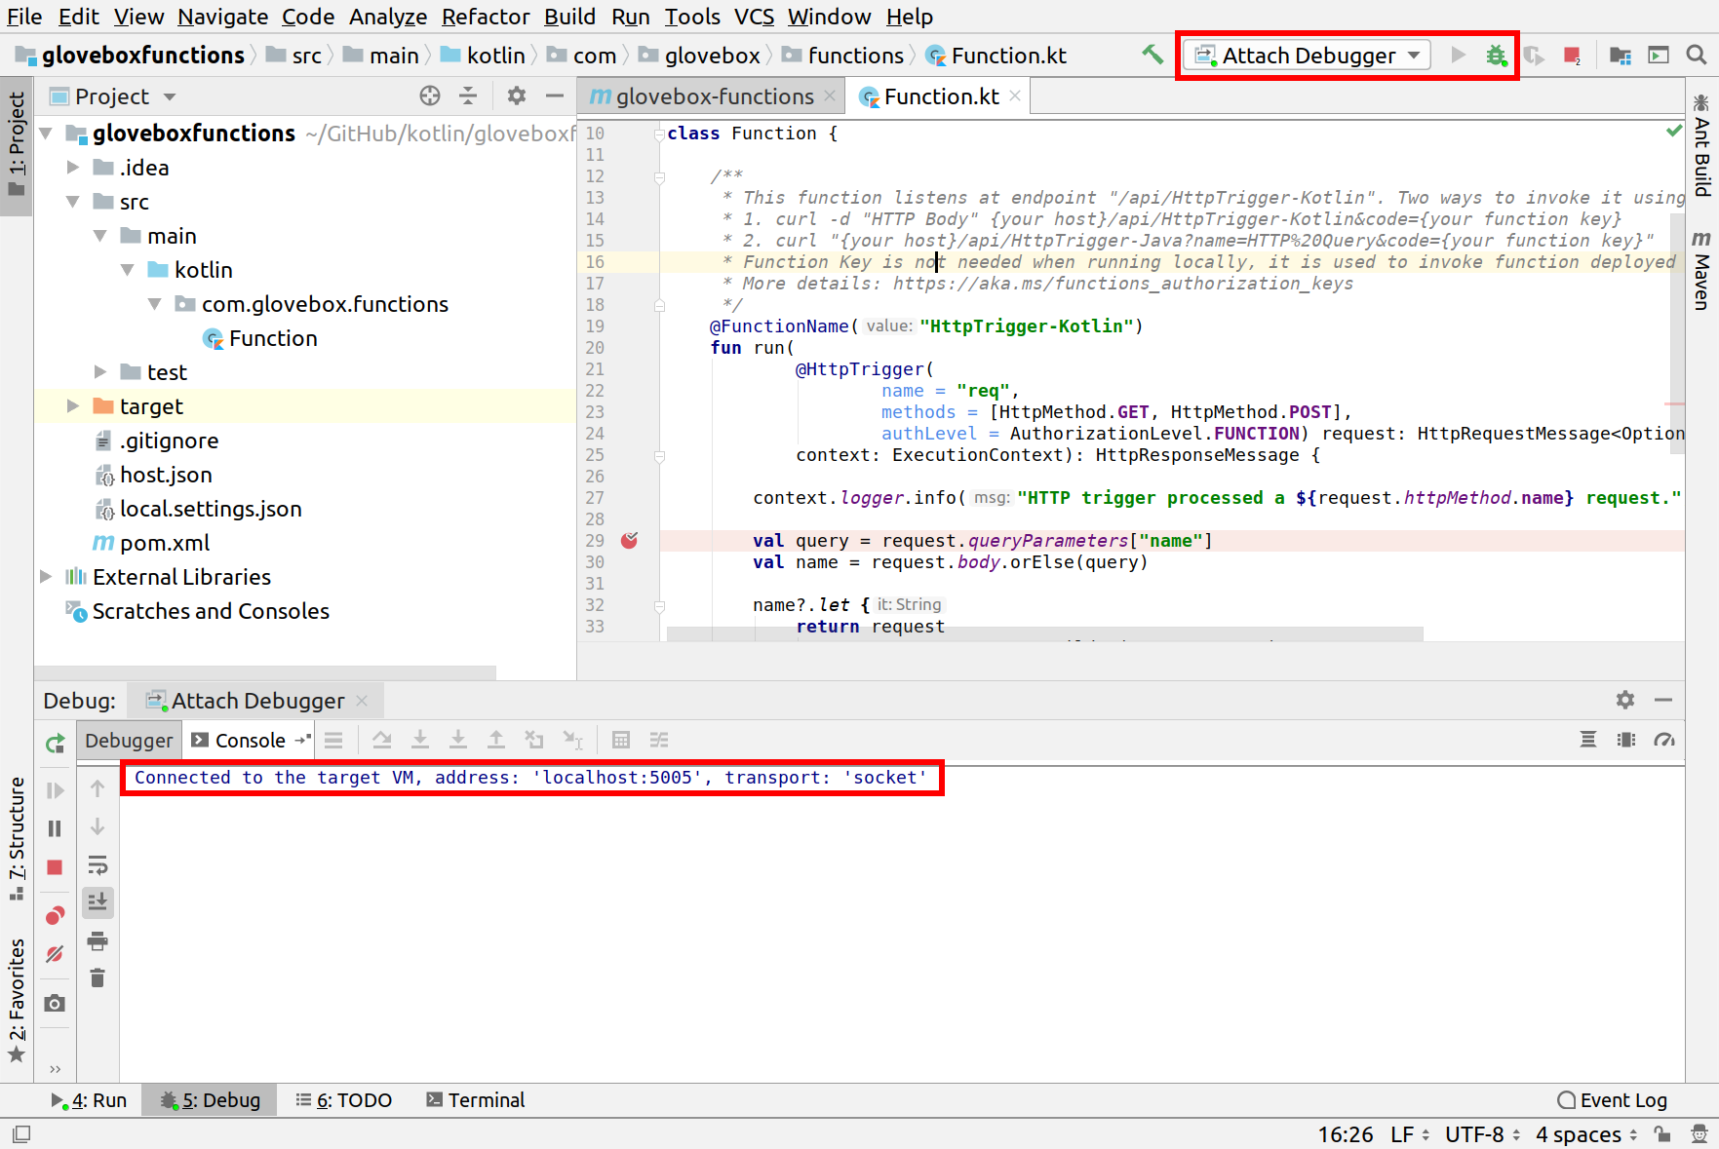Open View Breakpoints icon
1719x1149 pixels.
pos(56,915)
